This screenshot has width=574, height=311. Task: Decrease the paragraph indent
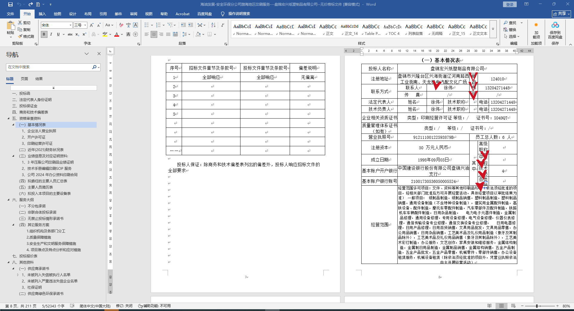pyautogui.click(x=183, y=25)
